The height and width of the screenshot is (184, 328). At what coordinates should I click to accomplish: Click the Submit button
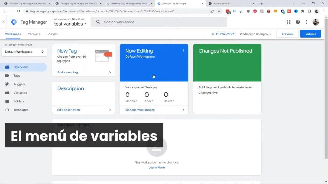(310, 34)
